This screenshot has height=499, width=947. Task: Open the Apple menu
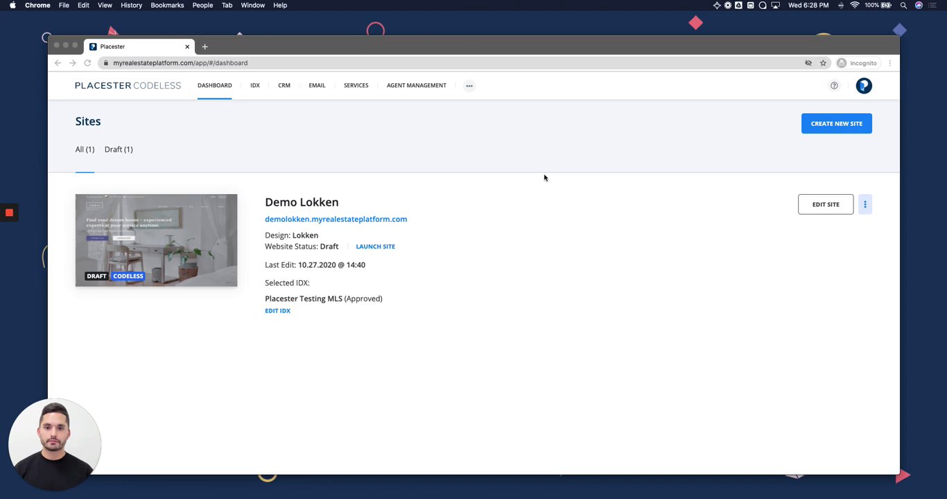click(x=12, y=5)
